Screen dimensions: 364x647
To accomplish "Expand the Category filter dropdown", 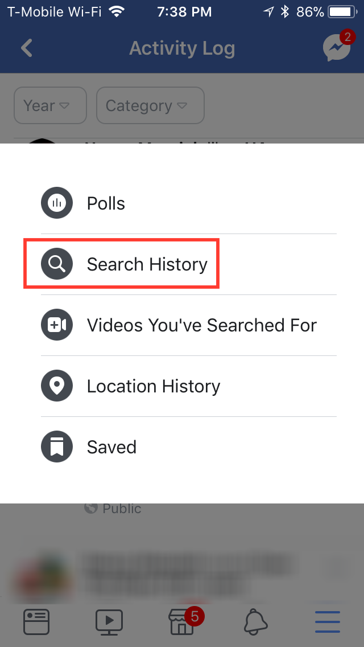I will 151,105.
